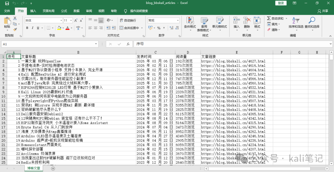
Task: Click the Format Painter brush icon
Action: (15, 30)
